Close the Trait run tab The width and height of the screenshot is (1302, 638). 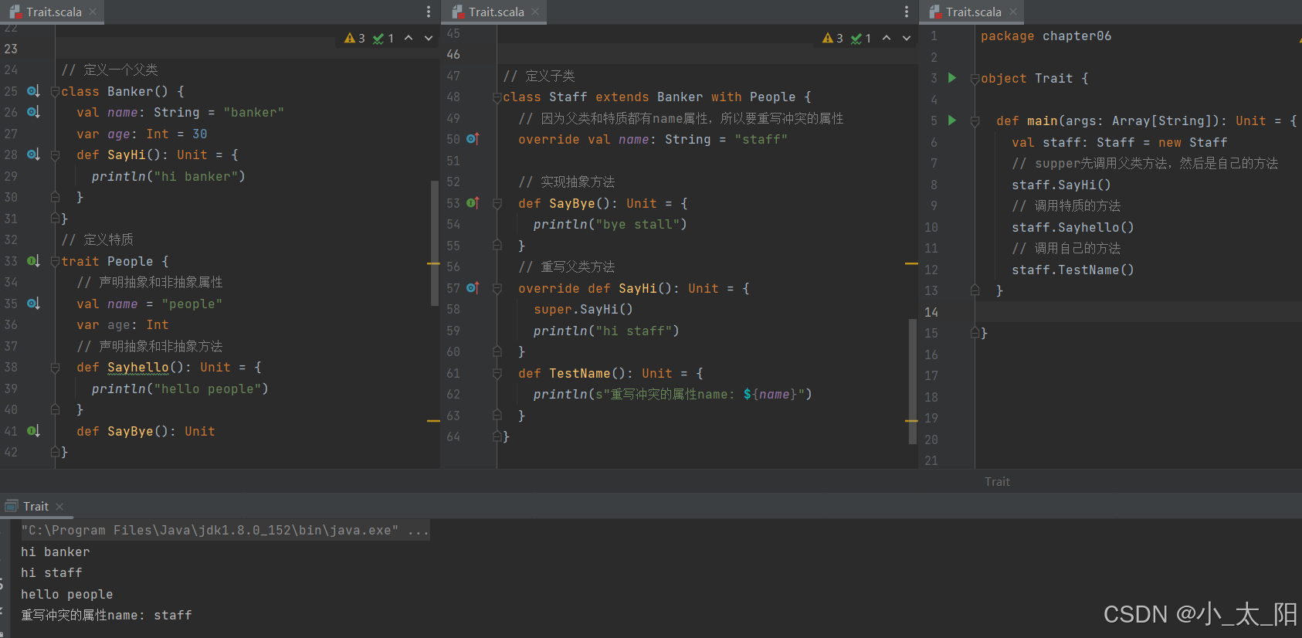coord(59,507)
